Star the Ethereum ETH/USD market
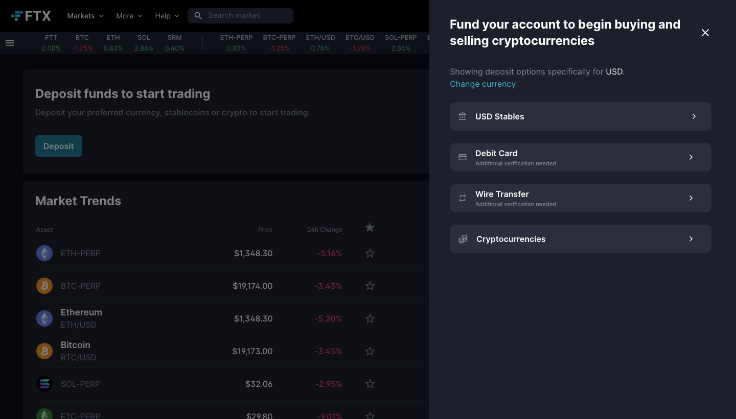The image size is (736, 419). pos(370,318)
